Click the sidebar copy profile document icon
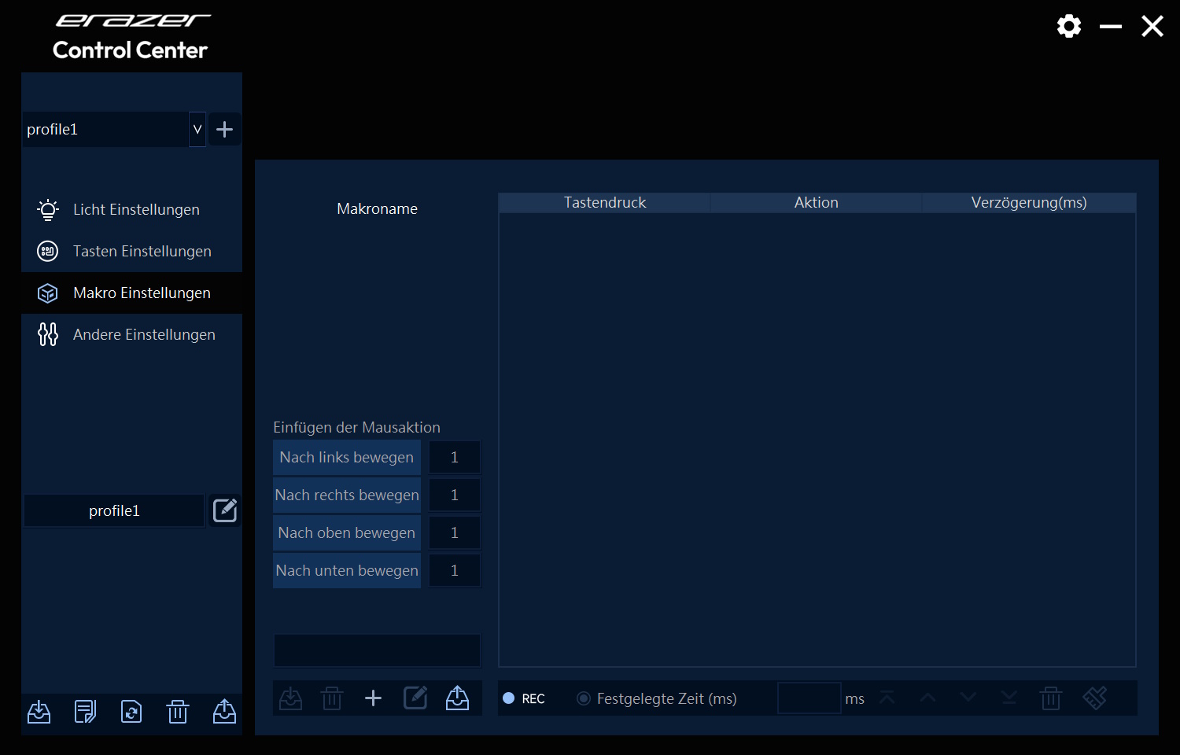 click(85, 712)
